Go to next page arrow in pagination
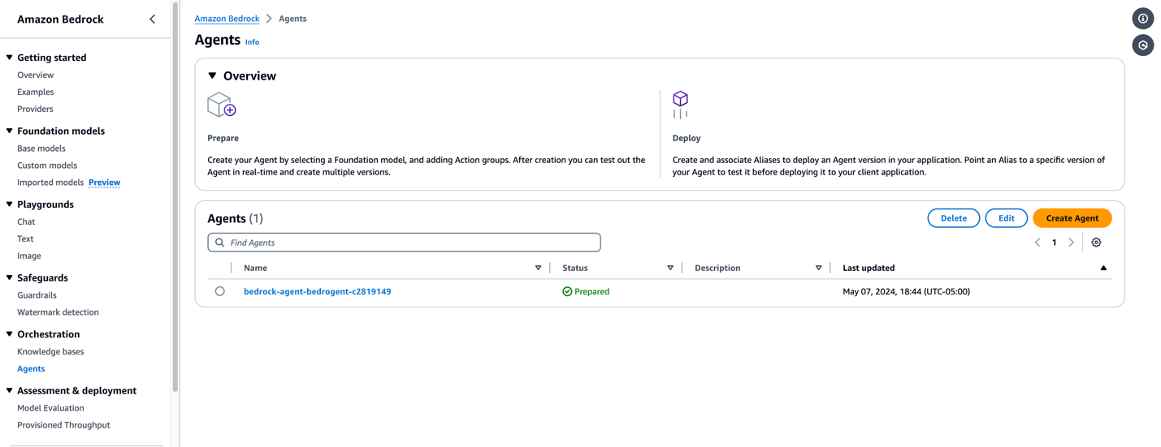1161x447 pixels. click(x=1071, y=243)
